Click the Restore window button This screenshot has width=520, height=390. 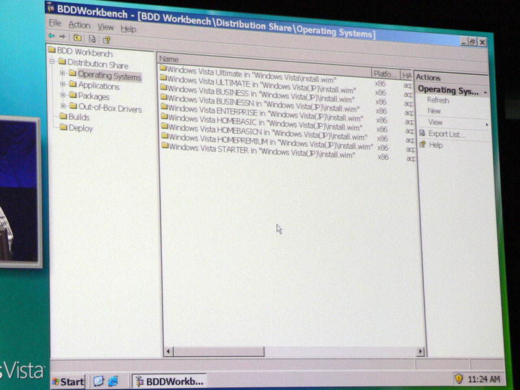(x=473, y=42)
